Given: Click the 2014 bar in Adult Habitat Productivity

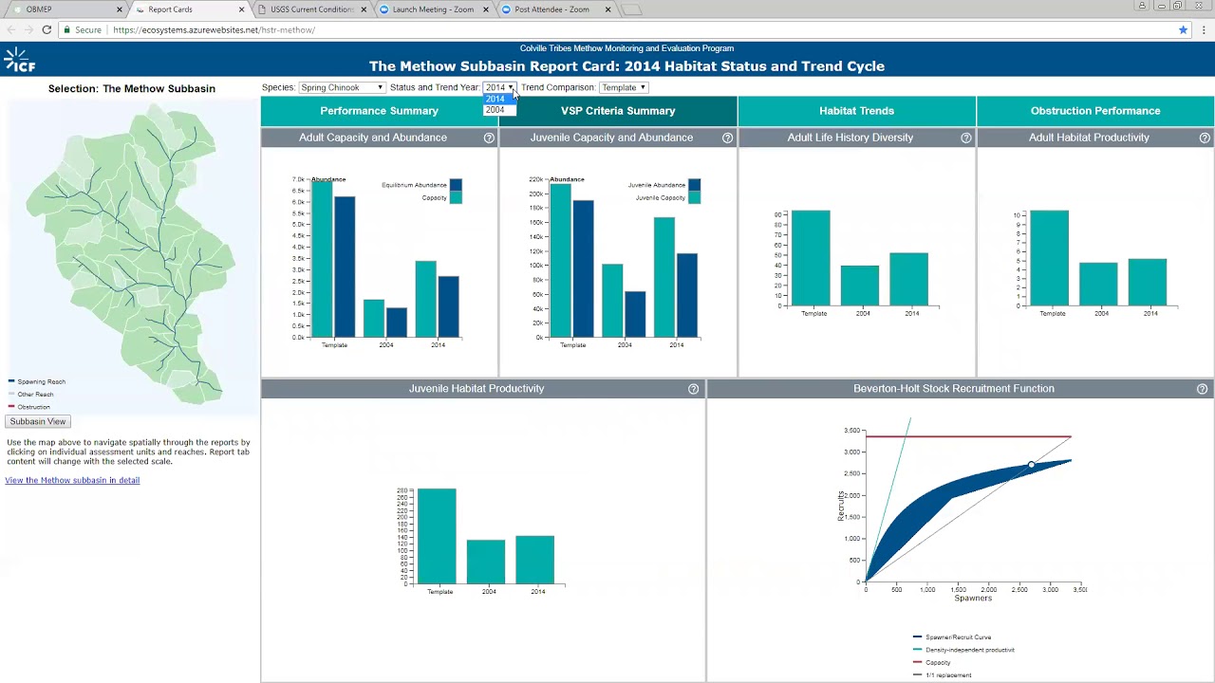Looking at the screenshot, I should (1148, 282).
